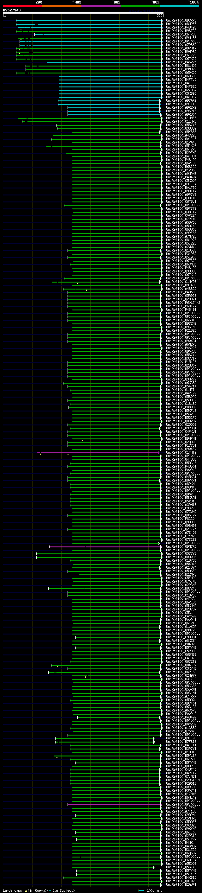Click the cyan alignment bar for UniRef100_B6UG30
Screen dimensions: 202x893
[x=110, y=76]
